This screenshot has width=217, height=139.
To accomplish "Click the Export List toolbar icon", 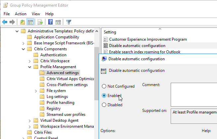I will coord(40,22).
